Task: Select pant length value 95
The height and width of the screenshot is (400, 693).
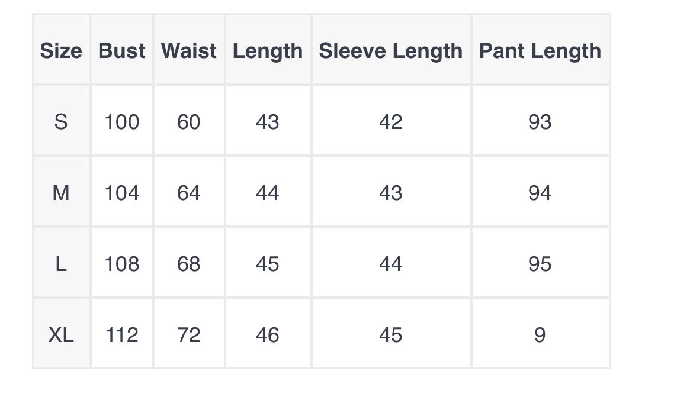Action: point(541,263)
